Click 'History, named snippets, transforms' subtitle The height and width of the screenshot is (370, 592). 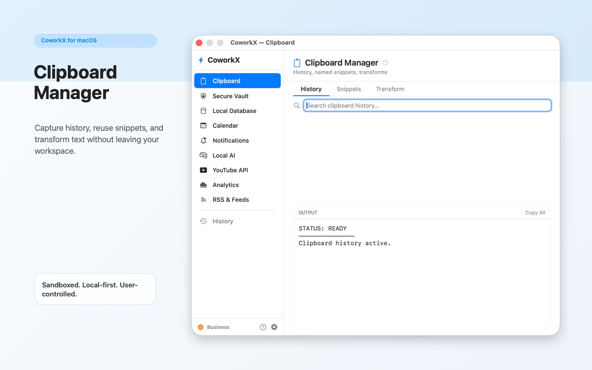pos(340,72)
